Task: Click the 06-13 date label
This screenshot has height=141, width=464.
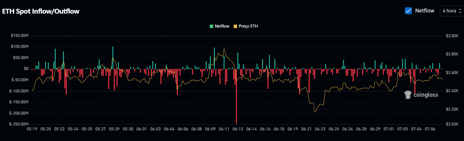Action: coord(238,129)
